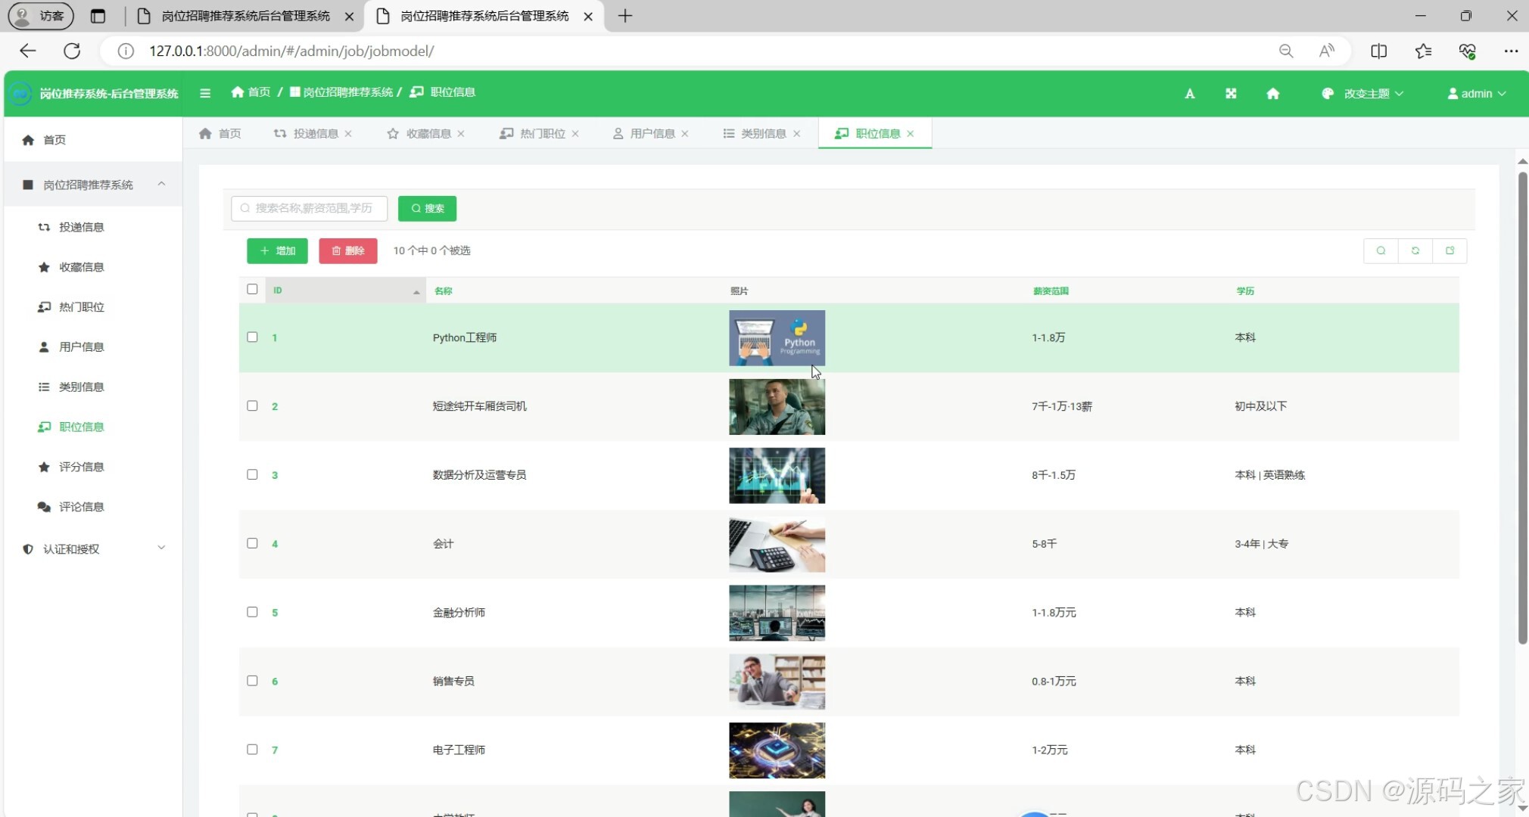Click the font size icon in the navbar
The width and height of the screenshot is (1529, 817).
point(1188,93)
